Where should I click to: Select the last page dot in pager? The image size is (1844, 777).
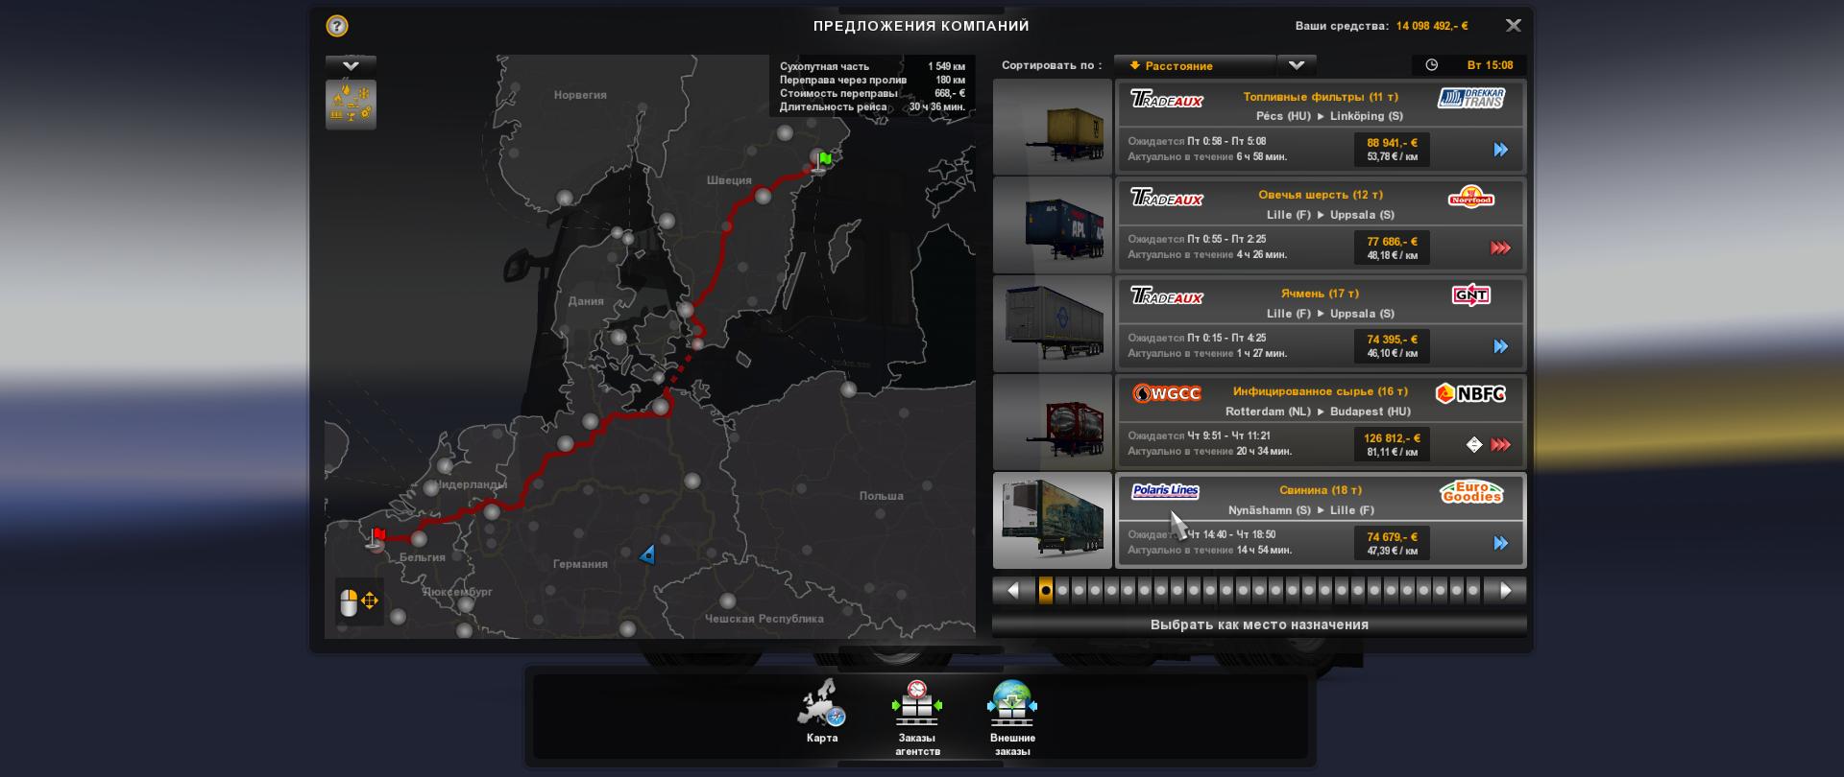[1472, 591]
